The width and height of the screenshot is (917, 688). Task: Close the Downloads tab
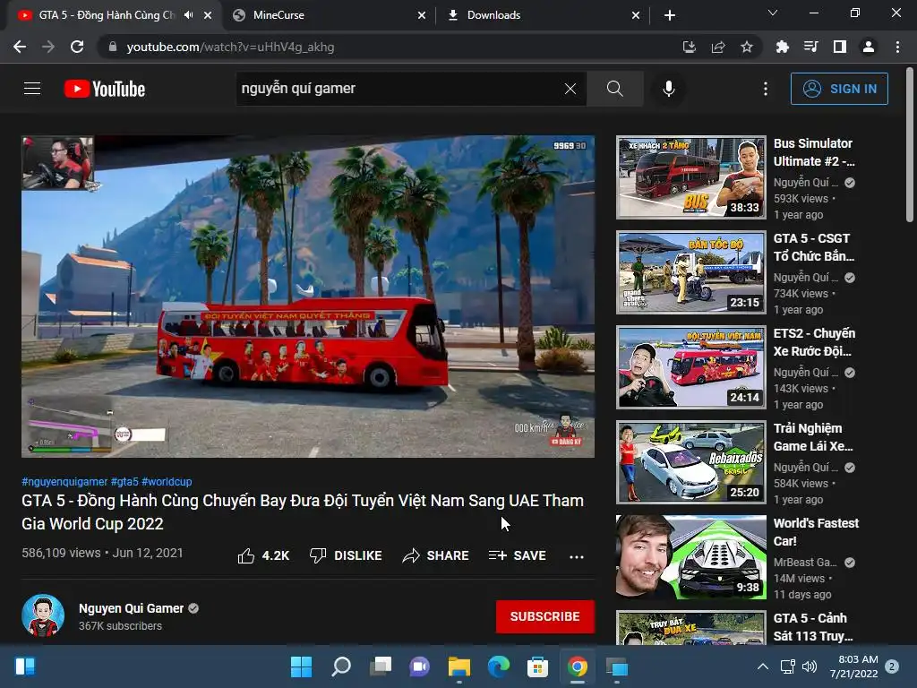[636, 15]
